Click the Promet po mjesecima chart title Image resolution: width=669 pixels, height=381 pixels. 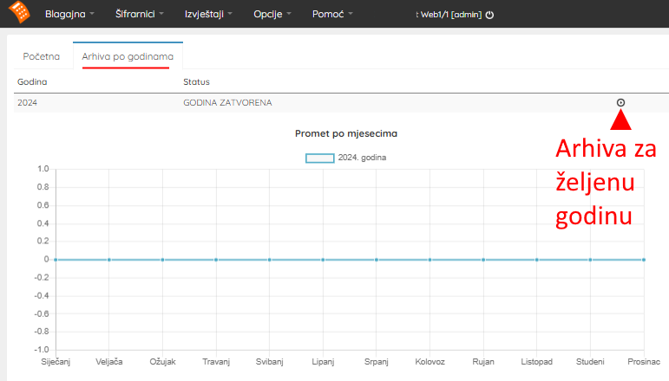point(346,133)
